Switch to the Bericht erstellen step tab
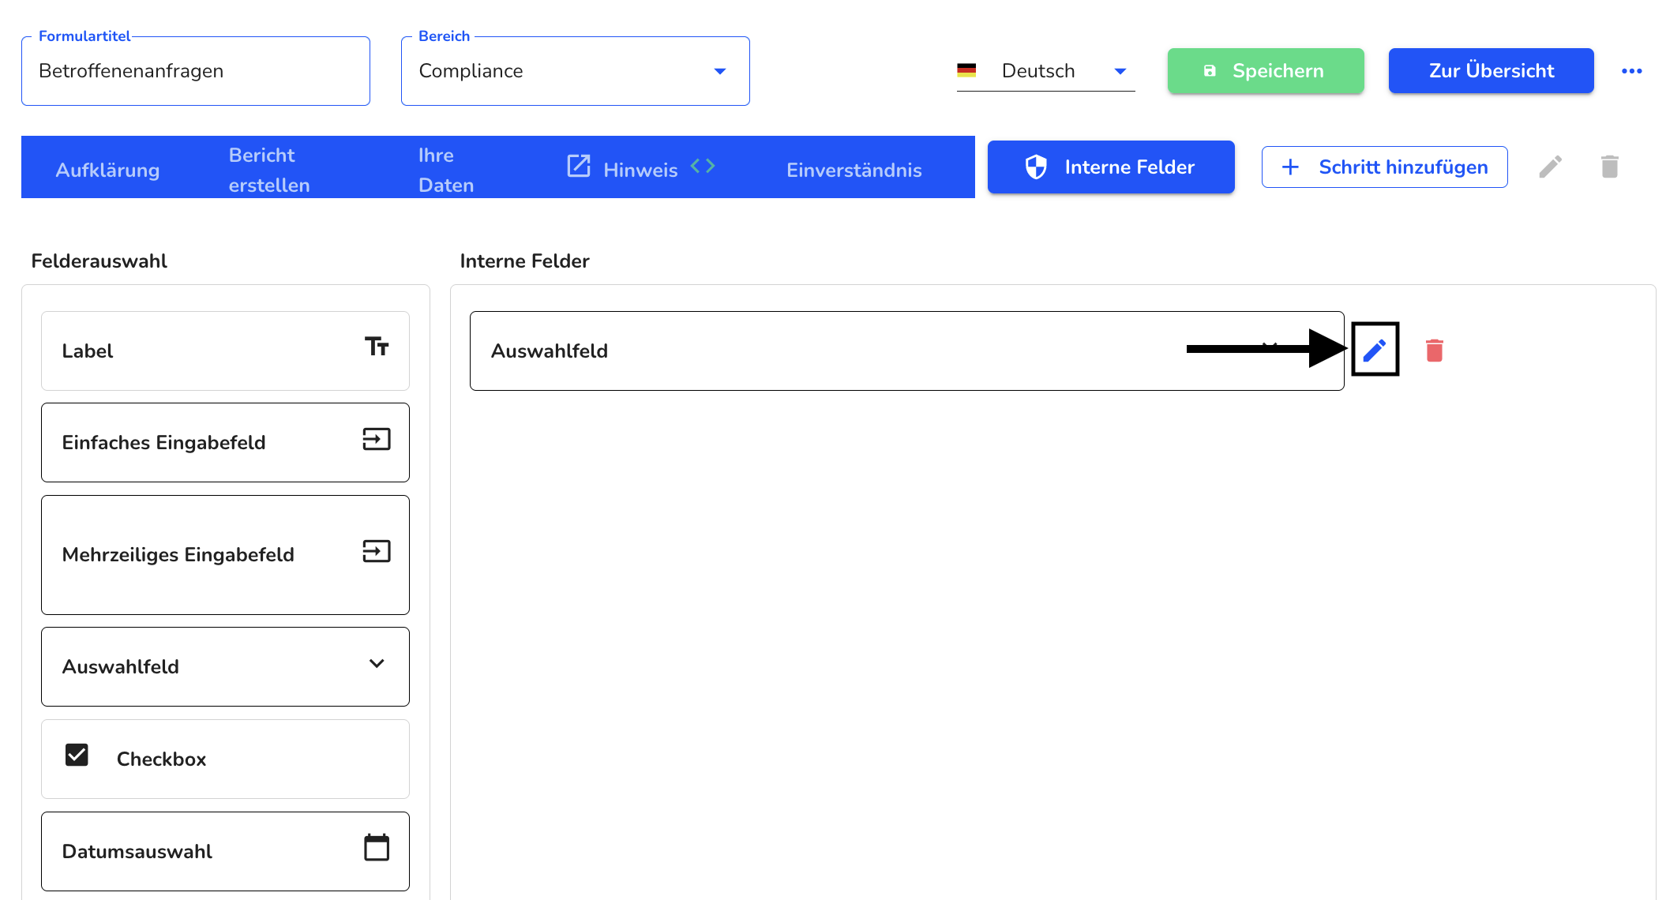 tap(269, 170)
